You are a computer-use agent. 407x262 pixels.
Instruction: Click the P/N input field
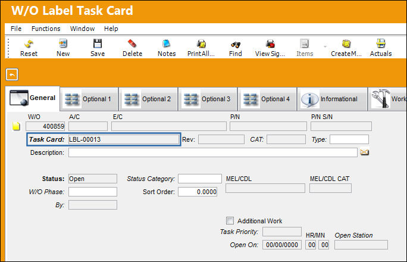[268, 126]
